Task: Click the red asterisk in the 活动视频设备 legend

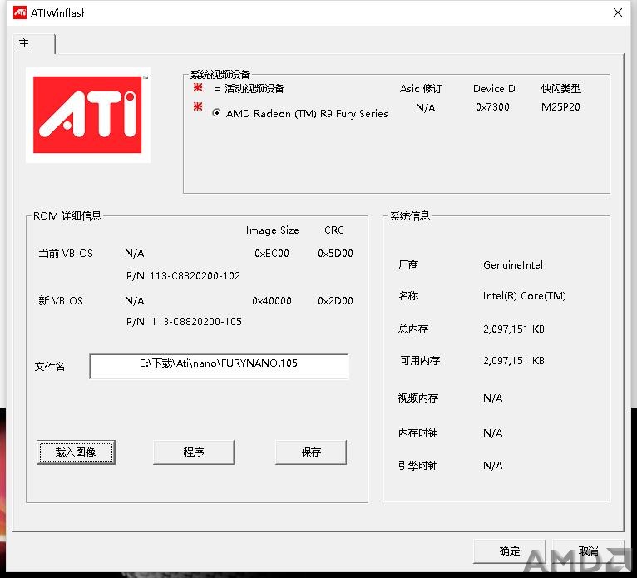Action: click(198, 87)
